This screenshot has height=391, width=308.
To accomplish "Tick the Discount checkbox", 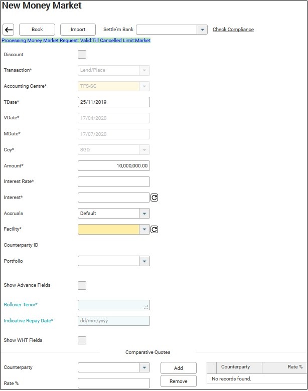I will [x=82, y=55].
